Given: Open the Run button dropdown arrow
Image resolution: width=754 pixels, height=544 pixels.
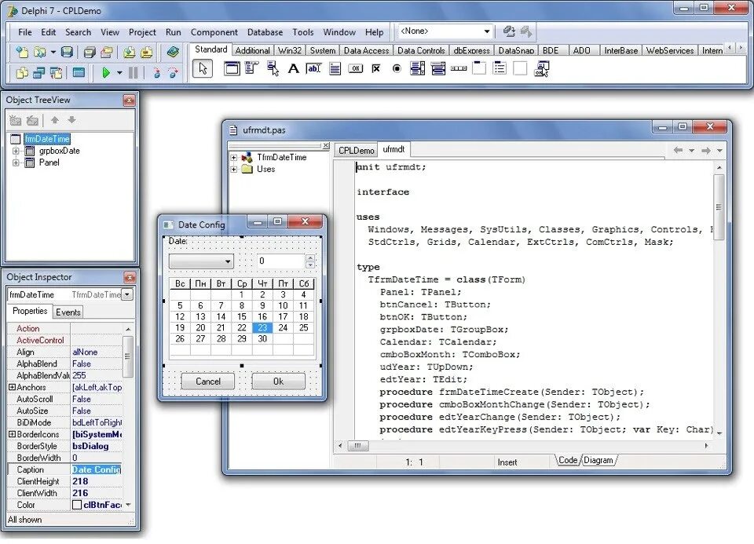Looking at the screenshot, I should click(119, 74).
